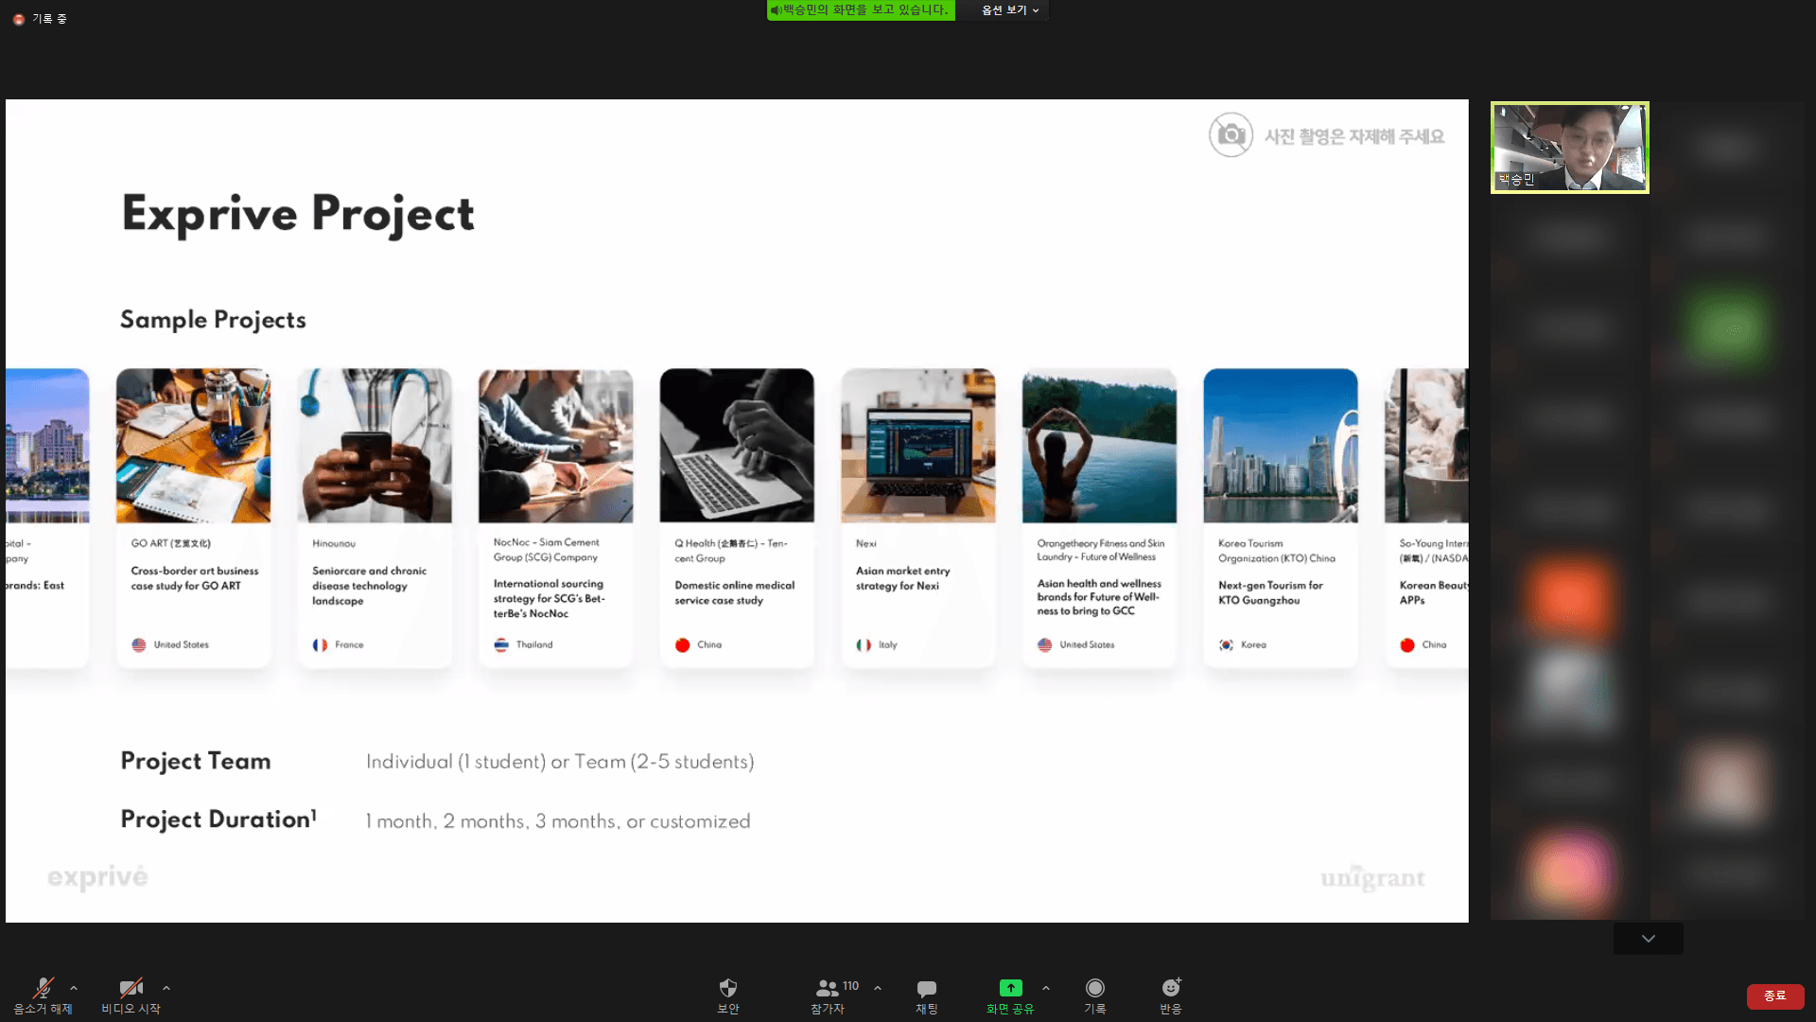1816x1022 pixels.
Task: Click the red End meeting button
Action: [1775, 996]
